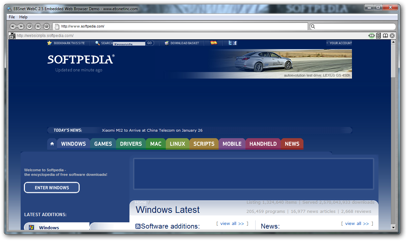Click the vertical scrollbar down arrow
This screenshot has height=241, width=407.
[x=393, y=227]
